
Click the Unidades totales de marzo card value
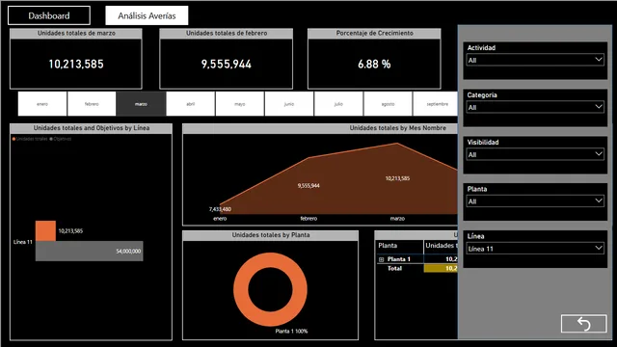click(76, 65)
